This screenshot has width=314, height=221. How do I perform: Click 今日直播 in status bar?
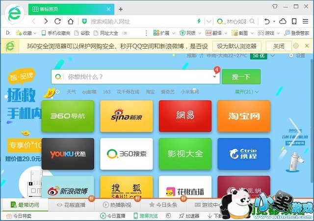pos(113,216)
